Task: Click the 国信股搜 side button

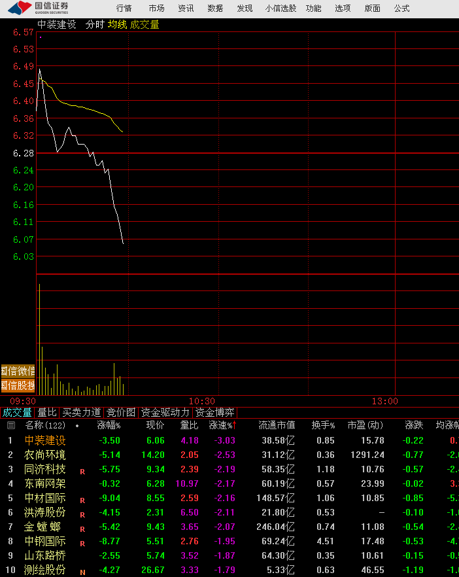Action: pyautogui.click(x=18, y=386)
